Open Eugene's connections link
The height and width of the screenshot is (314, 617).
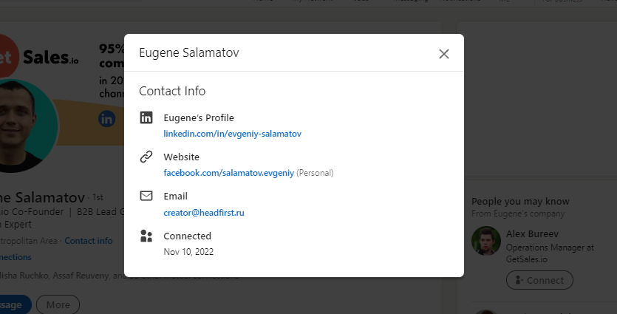click(15, 257)
